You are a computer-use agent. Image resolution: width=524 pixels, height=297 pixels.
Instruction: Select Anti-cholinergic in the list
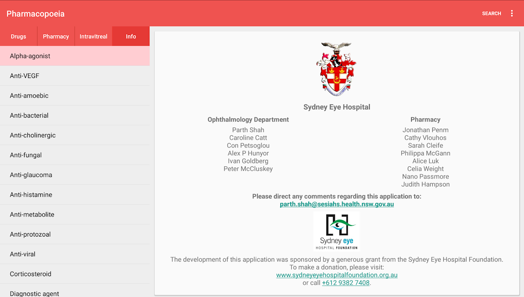[75, 135]
